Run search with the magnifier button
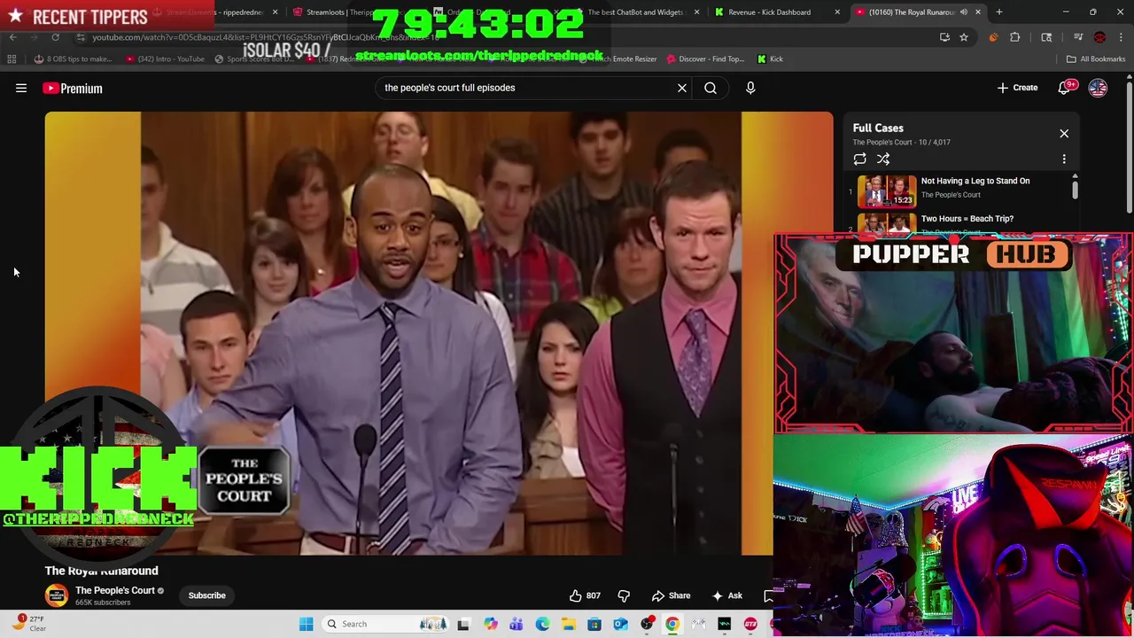1134x638 pixels. pos(711,88)
